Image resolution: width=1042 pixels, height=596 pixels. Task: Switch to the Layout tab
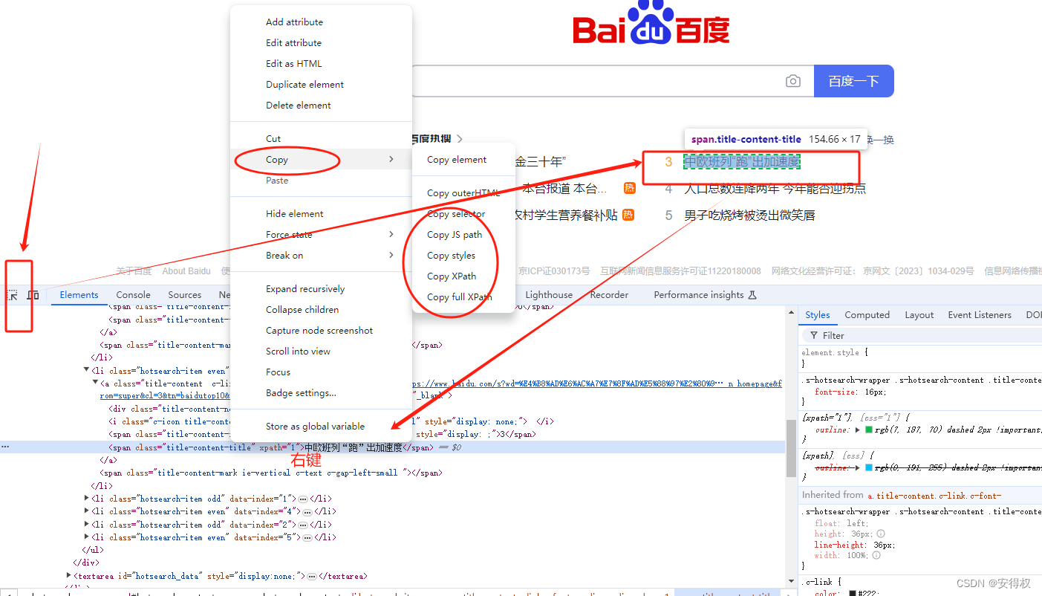click(x=919, y=315)
